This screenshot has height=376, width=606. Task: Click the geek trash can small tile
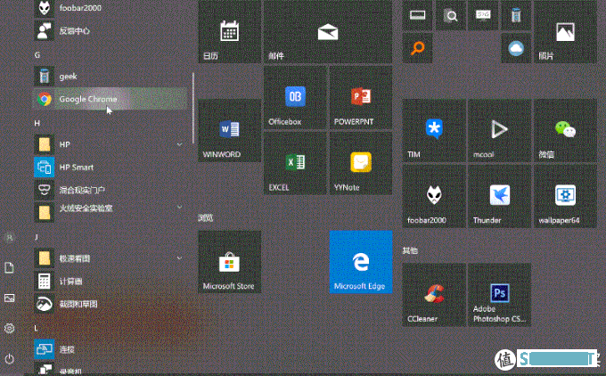(516, 15)
